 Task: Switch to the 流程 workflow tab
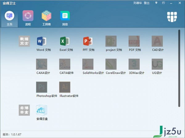[28, 18]
